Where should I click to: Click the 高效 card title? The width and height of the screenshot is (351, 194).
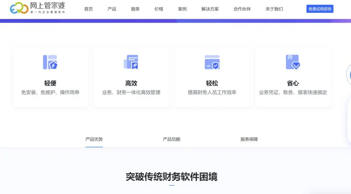tap(131, 83)
